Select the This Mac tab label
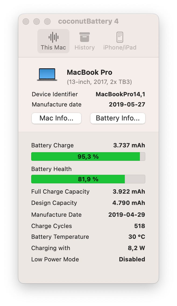This screenshot has height=306, width=177. [x=53, y=48]
